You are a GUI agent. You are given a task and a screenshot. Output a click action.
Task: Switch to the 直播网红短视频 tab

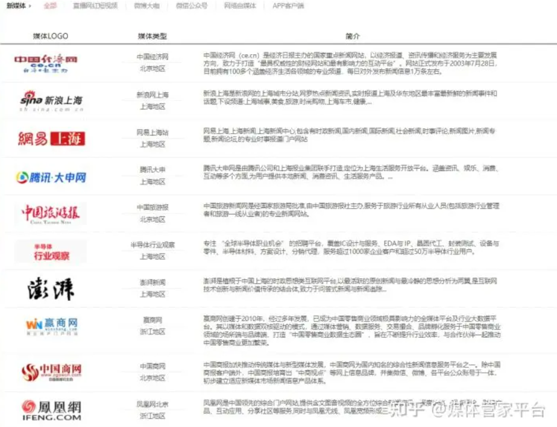click(95, 5)
